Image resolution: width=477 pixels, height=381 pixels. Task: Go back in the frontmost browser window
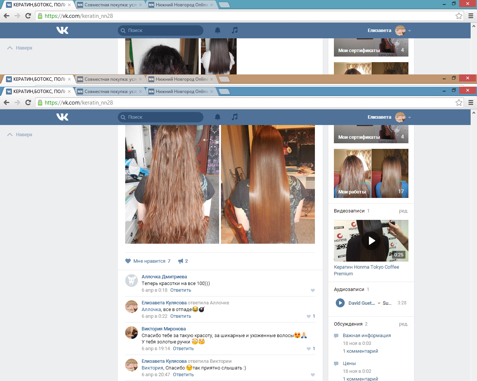pos(6,102)
